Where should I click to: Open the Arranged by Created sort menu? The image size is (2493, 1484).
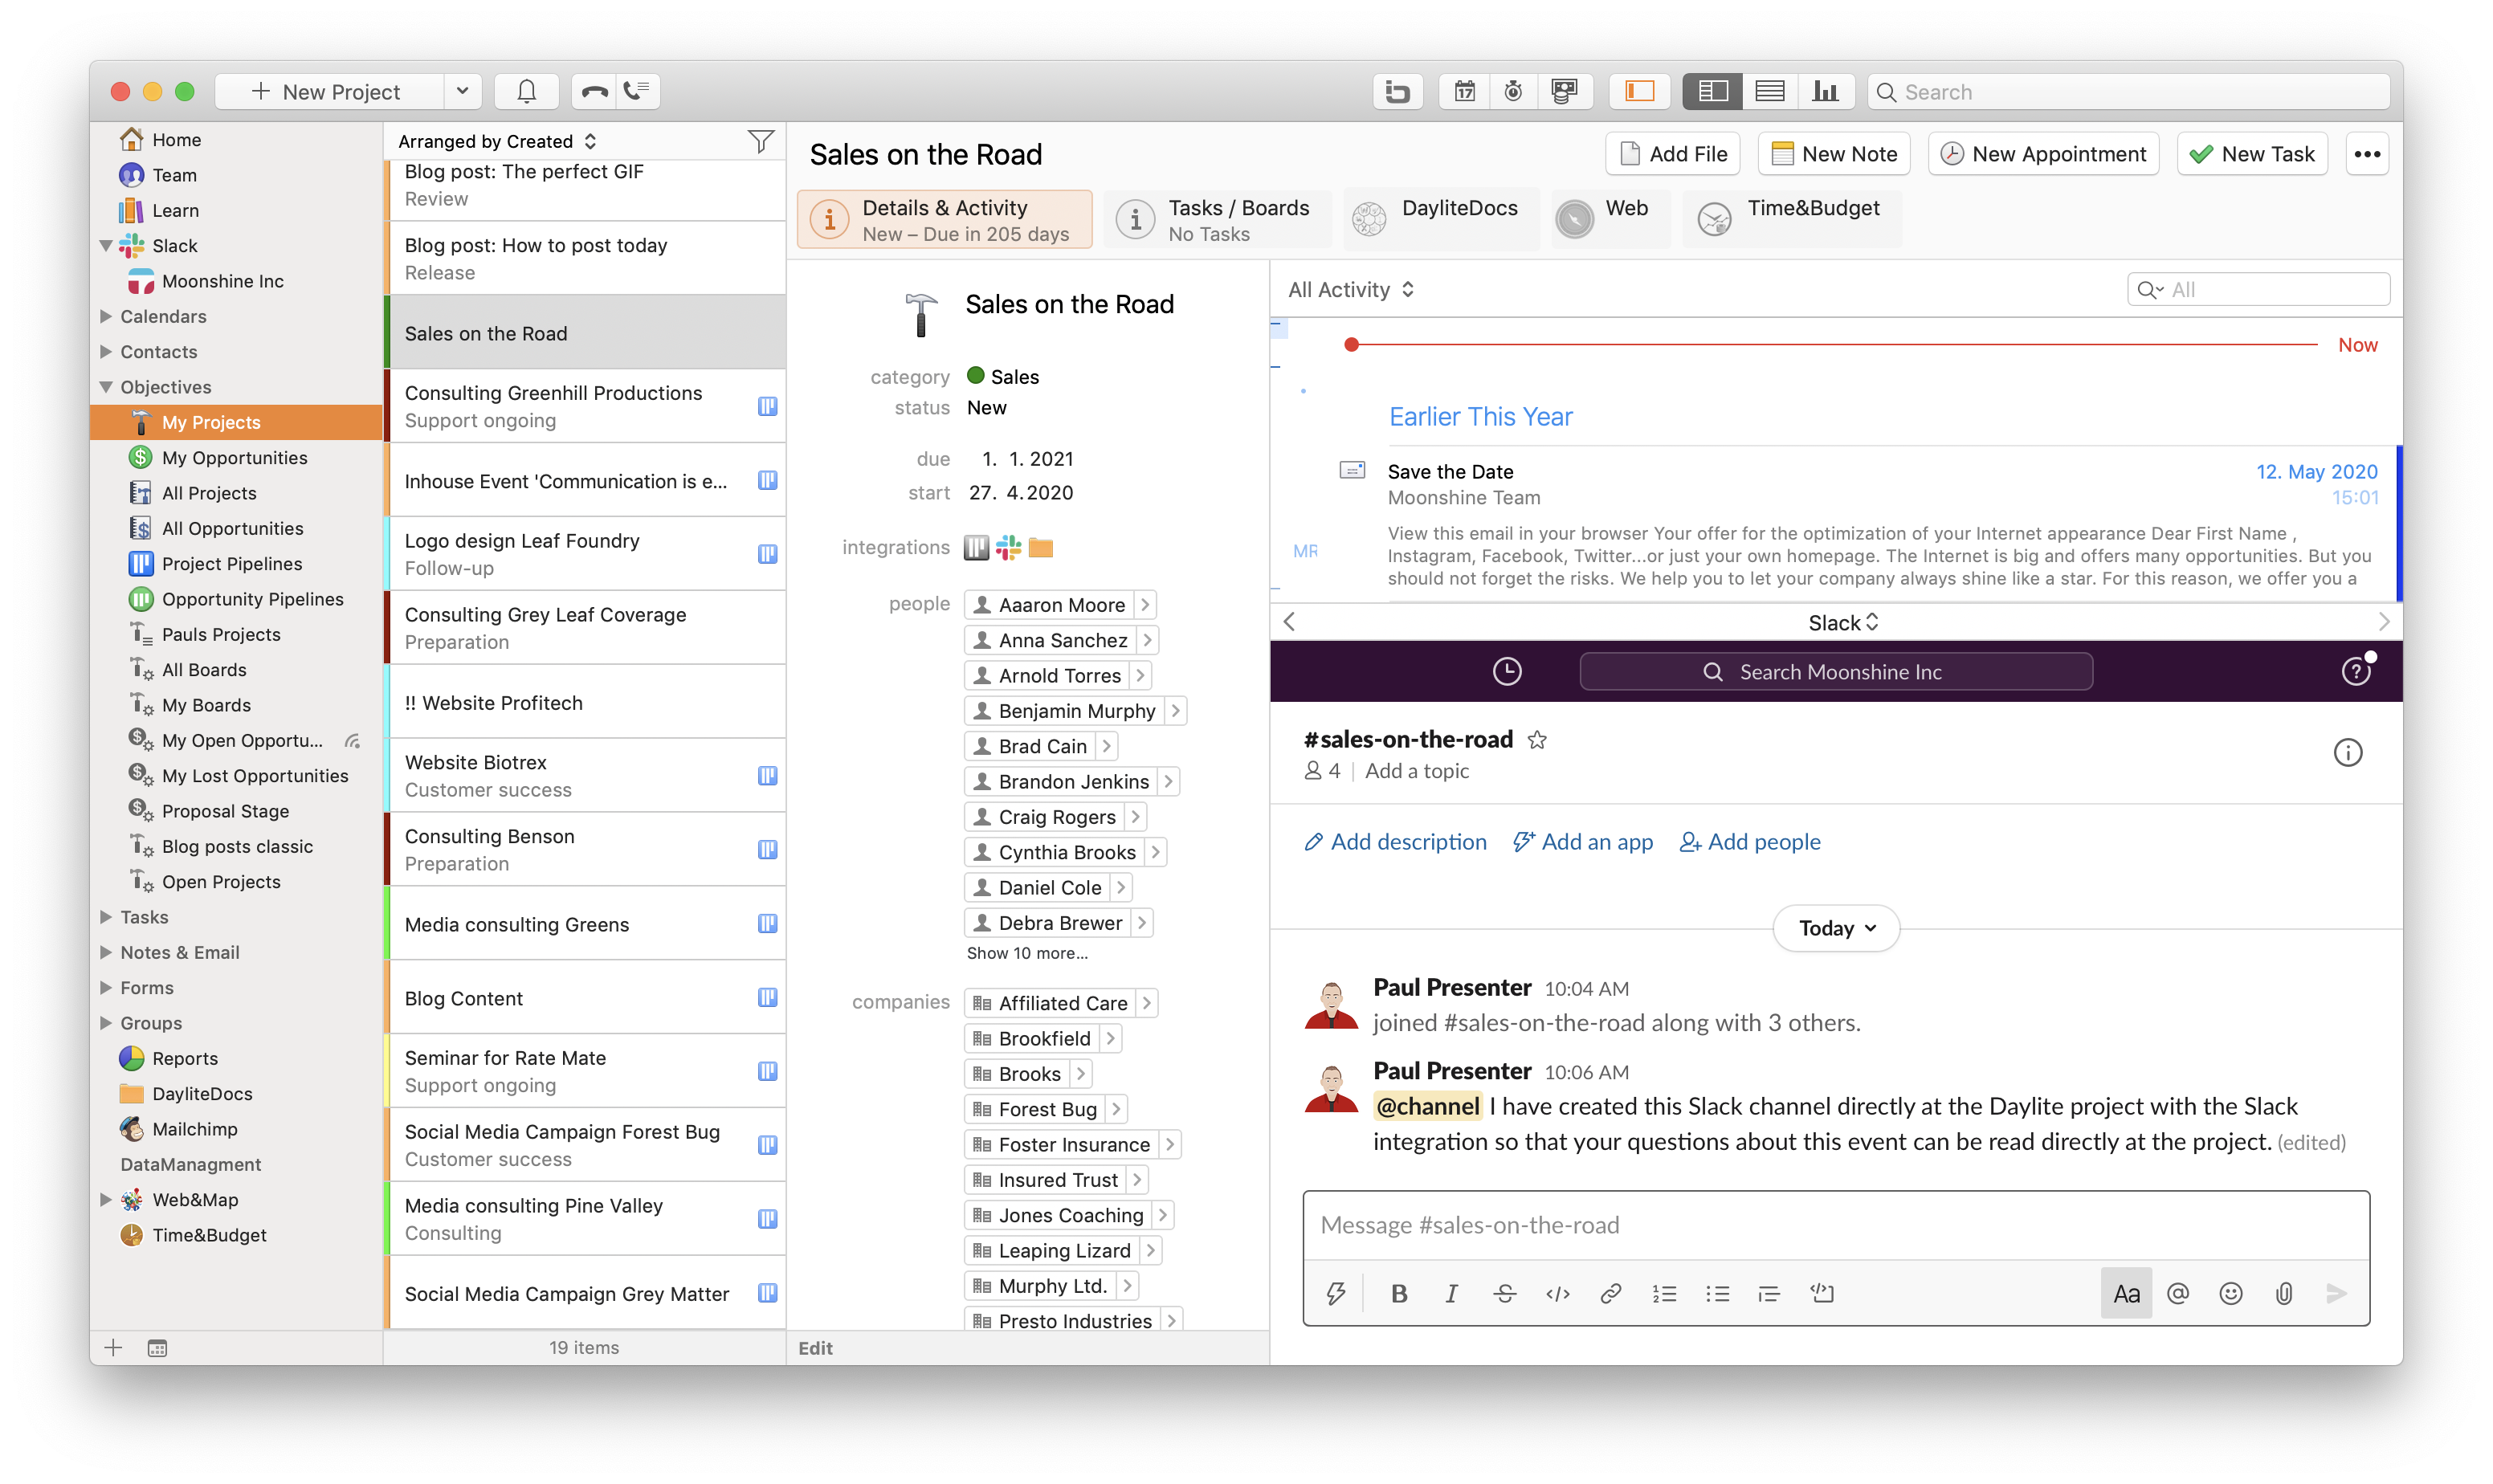[x=496, y=141]
